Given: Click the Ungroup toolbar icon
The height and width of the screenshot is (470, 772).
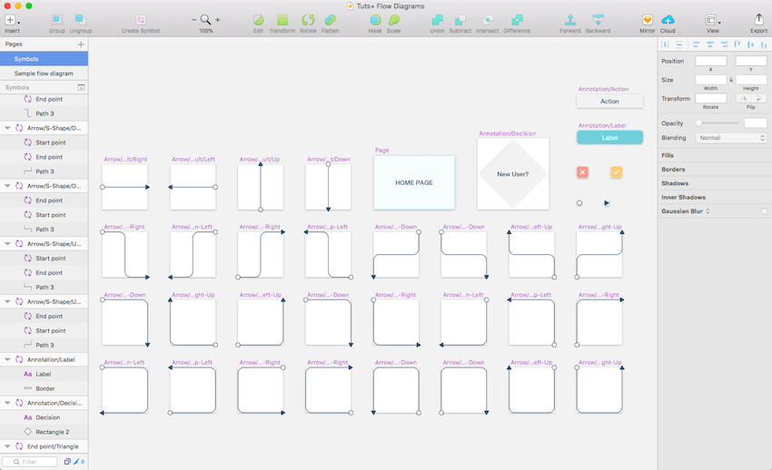Looking at the screenshot, I should click(80, 20).
